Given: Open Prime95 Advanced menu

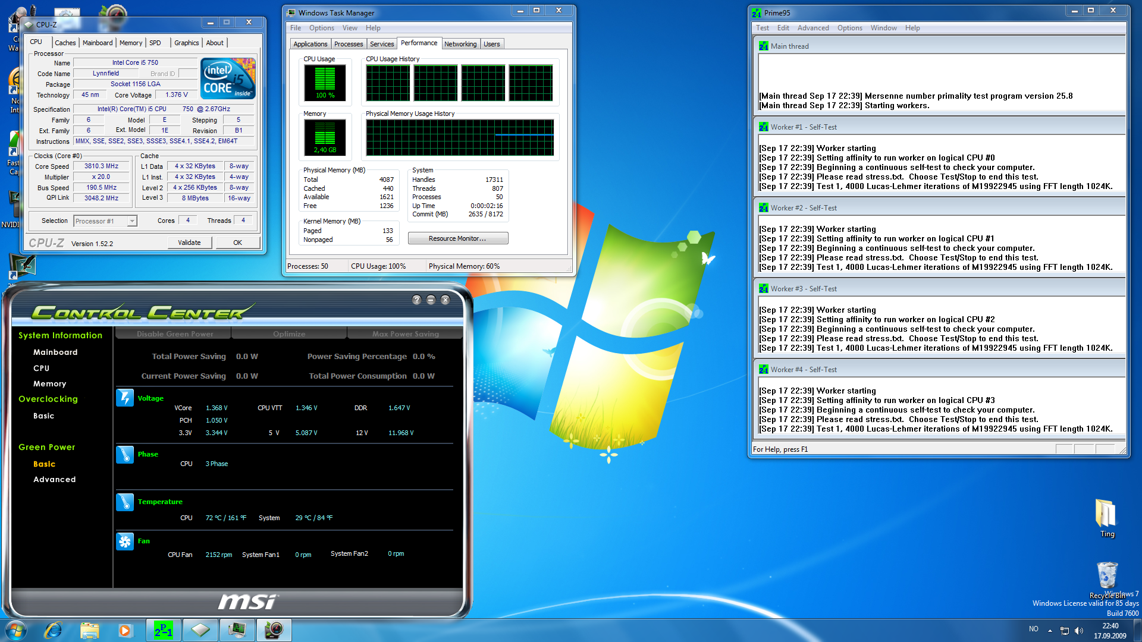Looking at the screenshot, I should 812,28.
